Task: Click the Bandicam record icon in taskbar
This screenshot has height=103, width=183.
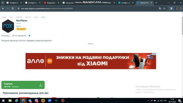Action: pyautogui.click(x=63, y=100)
